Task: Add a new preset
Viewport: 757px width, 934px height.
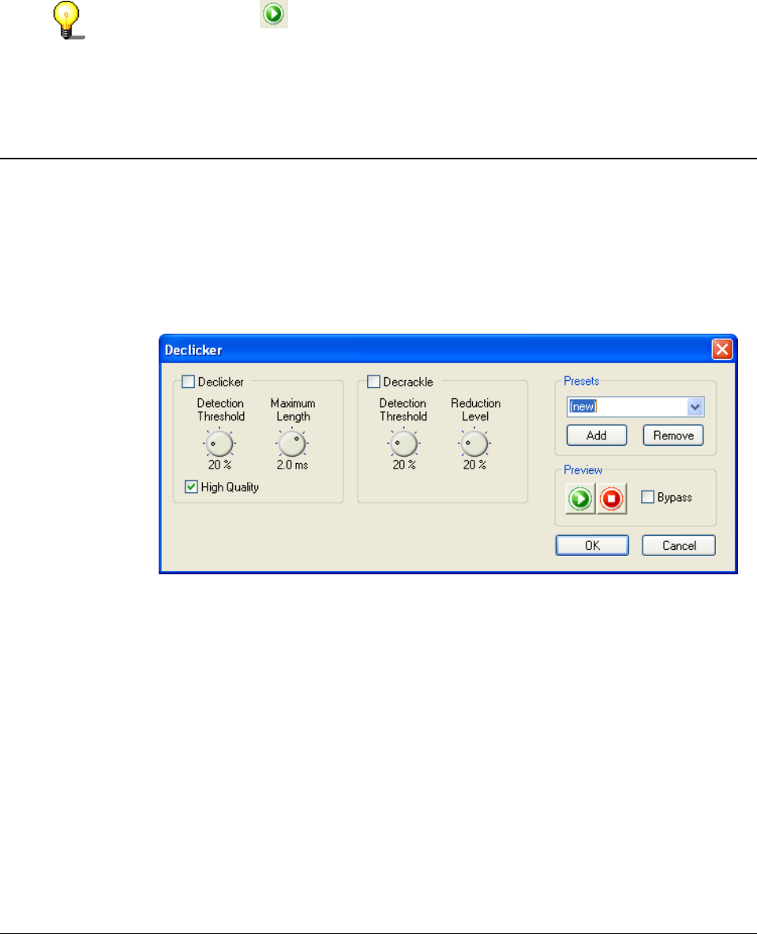Action: [x=597, y=435]
